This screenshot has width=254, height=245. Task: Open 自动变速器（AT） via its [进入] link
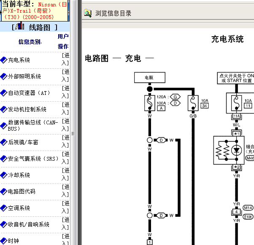tap(65, 92)
